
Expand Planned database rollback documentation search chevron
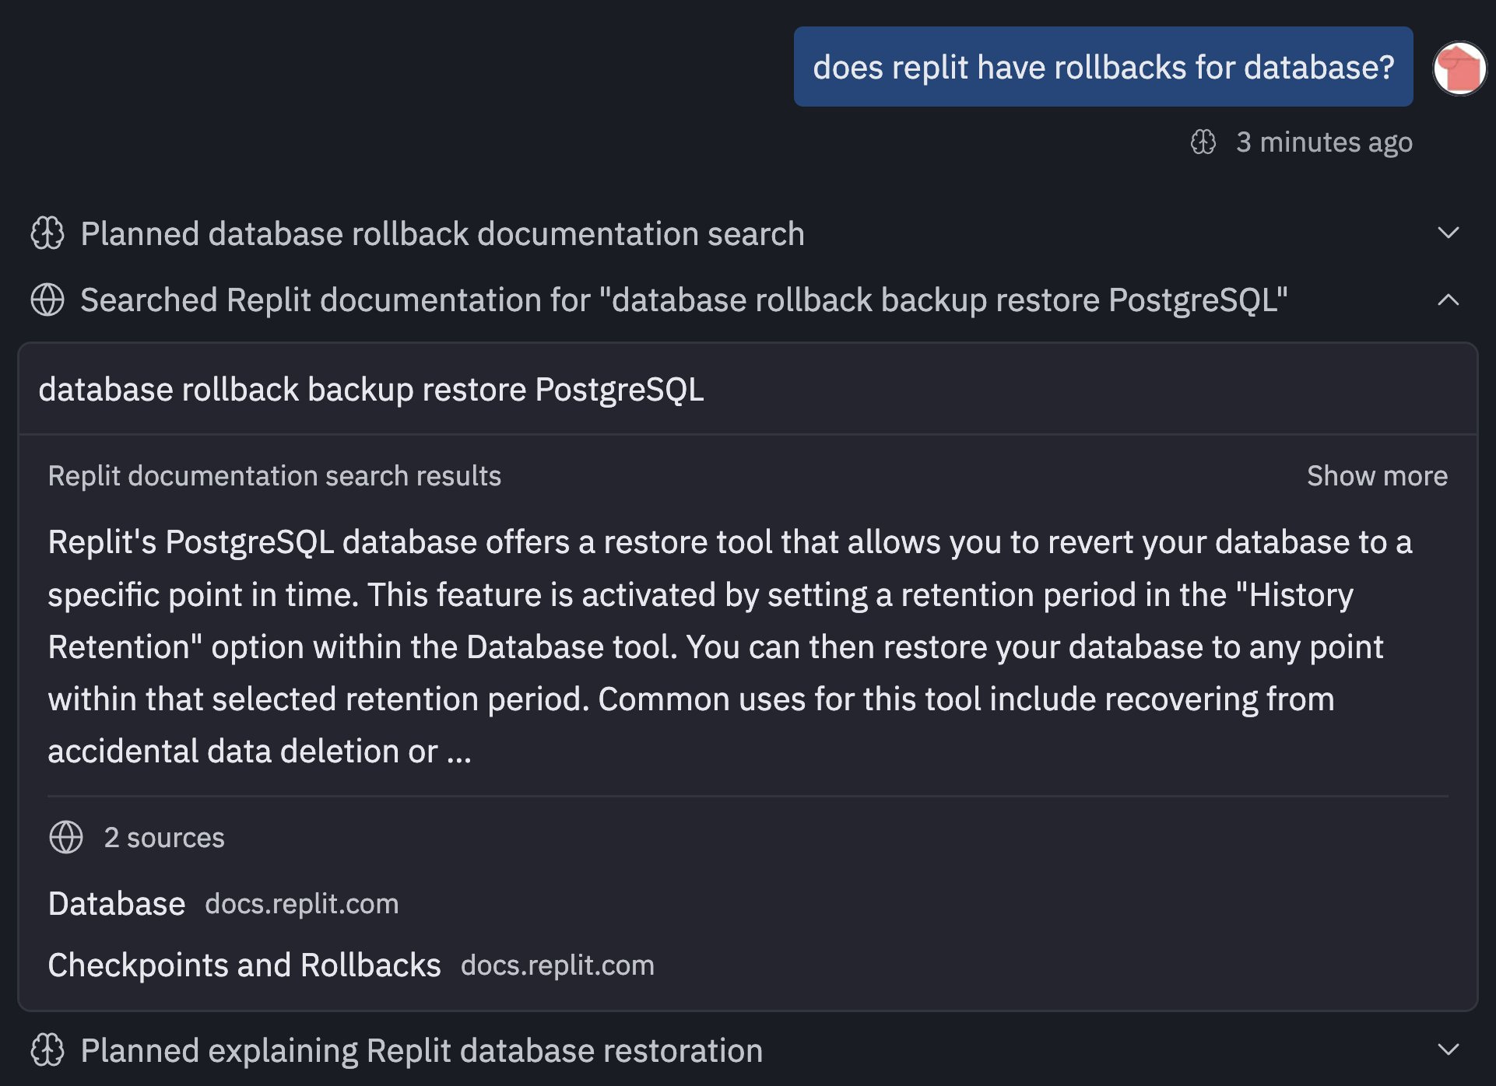tap(1448, 233)
